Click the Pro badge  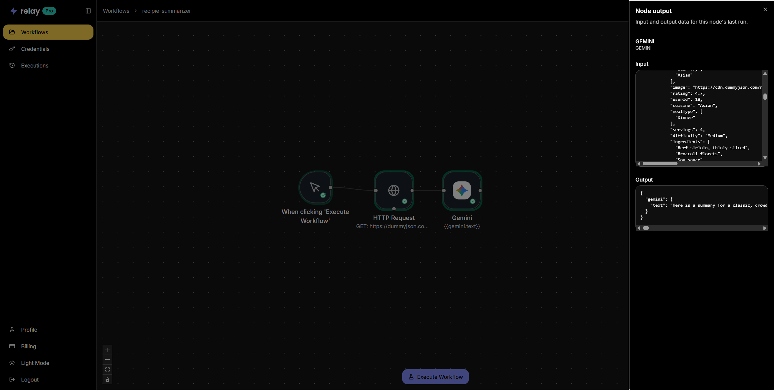[x=49, y=11]
